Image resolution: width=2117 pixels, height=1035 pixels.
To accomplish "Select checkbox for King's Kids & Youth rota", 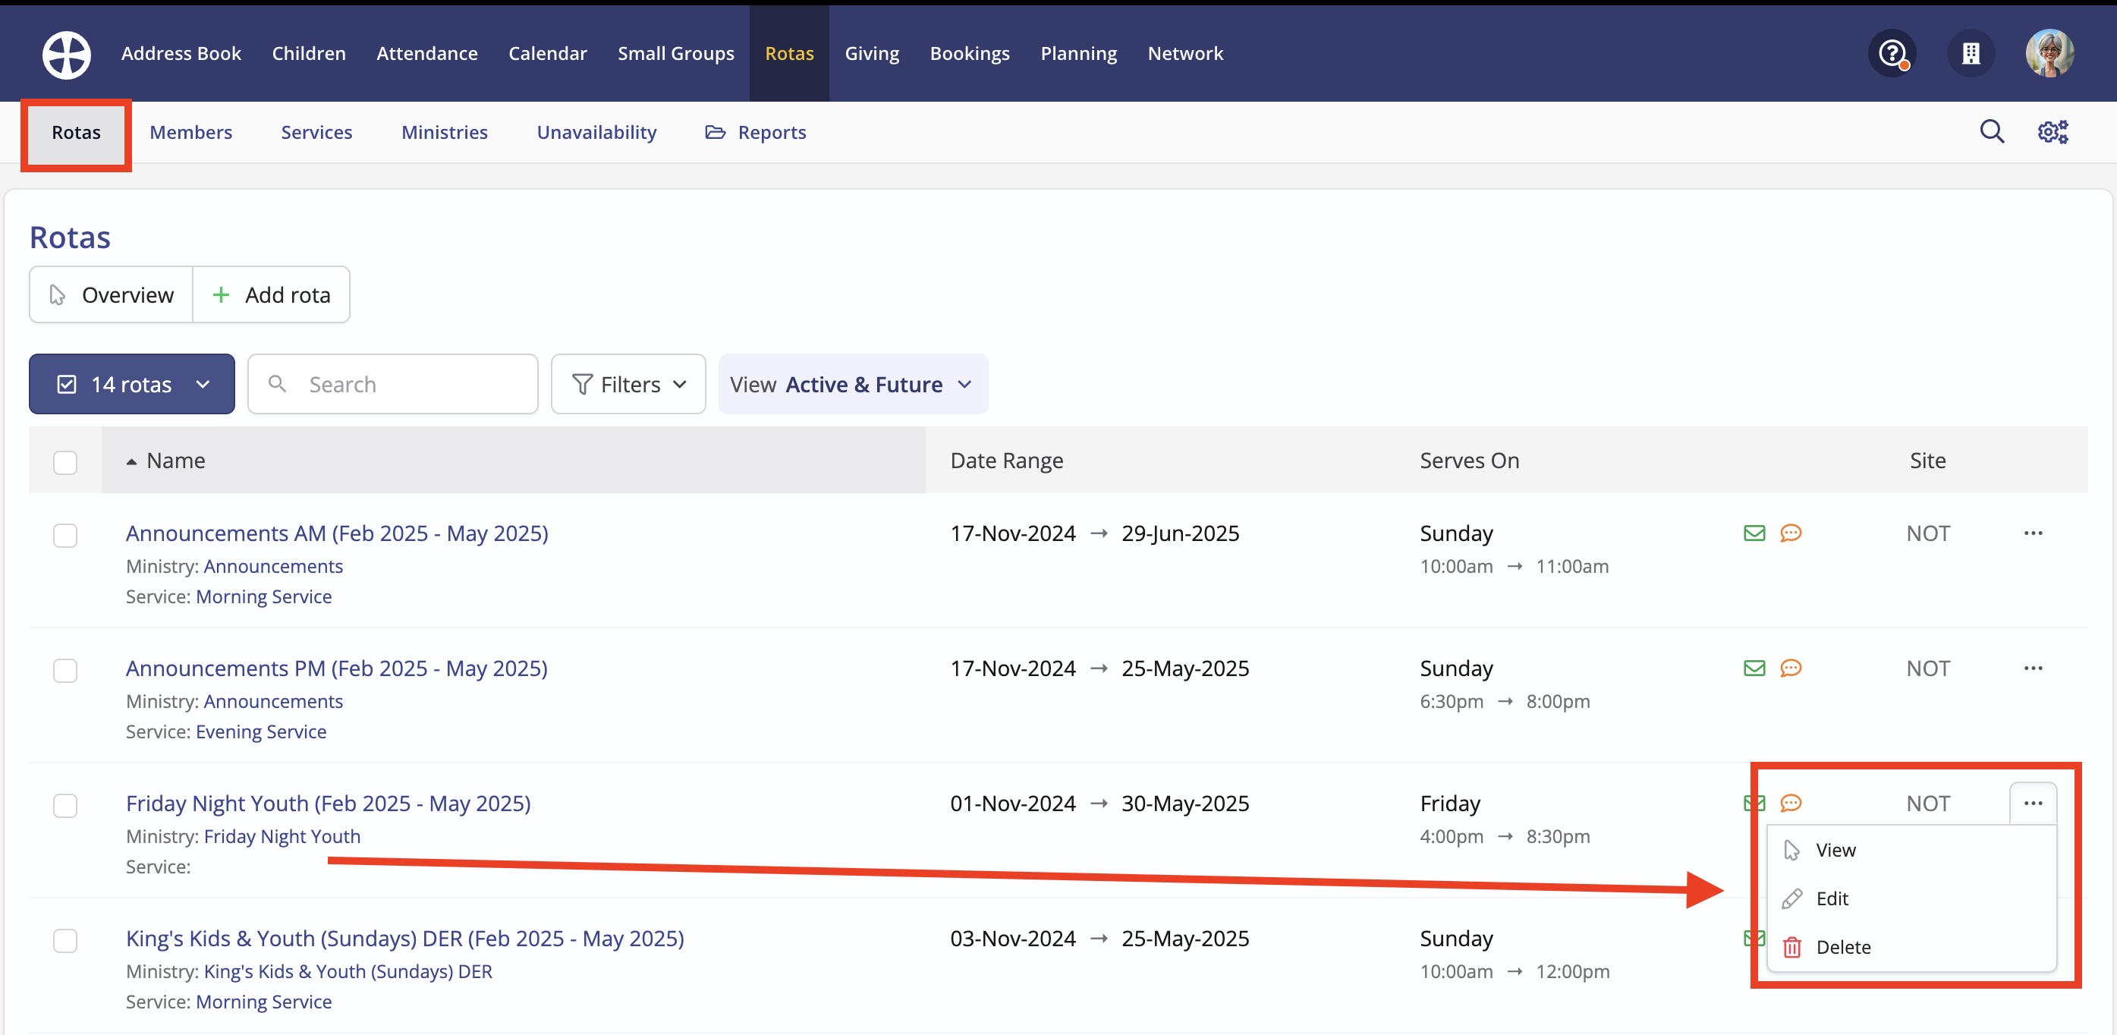I will pos(65,939).
